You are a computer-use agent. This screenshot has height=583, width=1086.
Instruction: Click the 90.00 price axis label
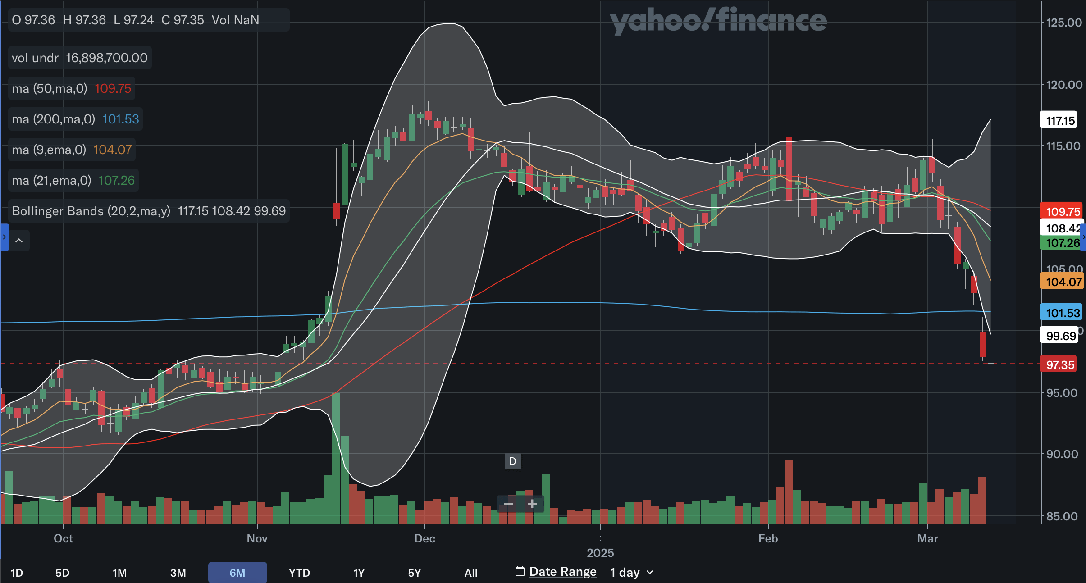point(1062,454)
